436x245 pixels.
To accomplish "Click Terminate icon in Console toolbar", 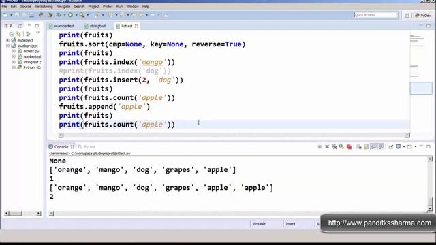I will pos(320,147).
